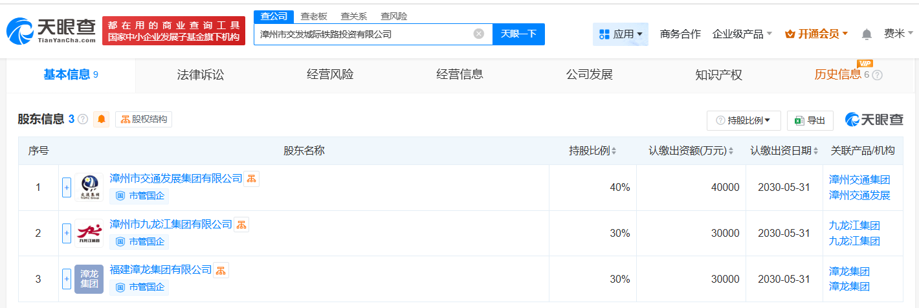This screenshot has width=919, height=308.
Task: Expand row 2 shareholder details plus button
Action: click(x=67, y=234)
